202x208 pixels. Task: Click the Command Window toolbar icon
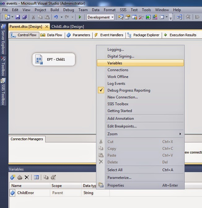tap(162, 17)
